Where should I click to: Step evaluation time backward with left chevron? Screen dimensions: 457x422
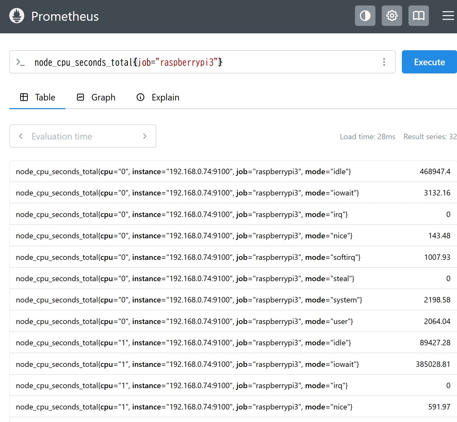tap(21, 136)
